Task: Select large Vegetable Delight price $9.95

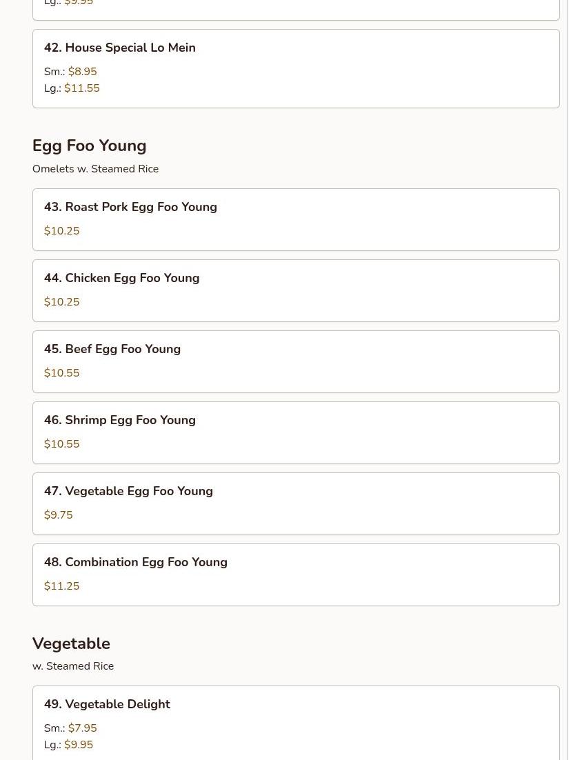Action: click(78, 745)
